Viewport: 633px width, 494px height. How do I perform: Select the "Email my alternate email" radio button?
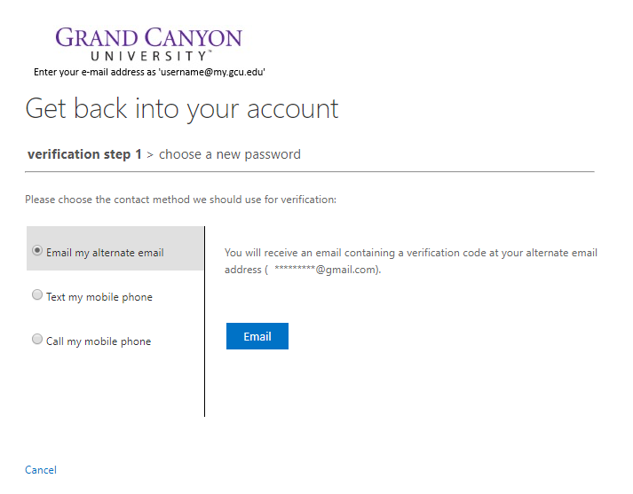tap(37, 250)
